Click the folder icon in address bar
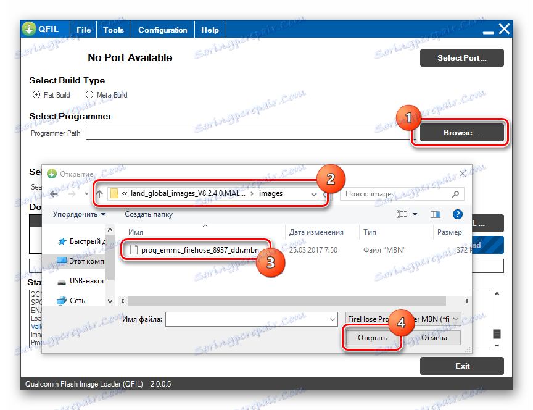This screenshot has width=533, height=410. 115,193
